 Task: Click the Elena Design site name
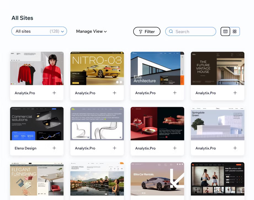coord(25,148)
